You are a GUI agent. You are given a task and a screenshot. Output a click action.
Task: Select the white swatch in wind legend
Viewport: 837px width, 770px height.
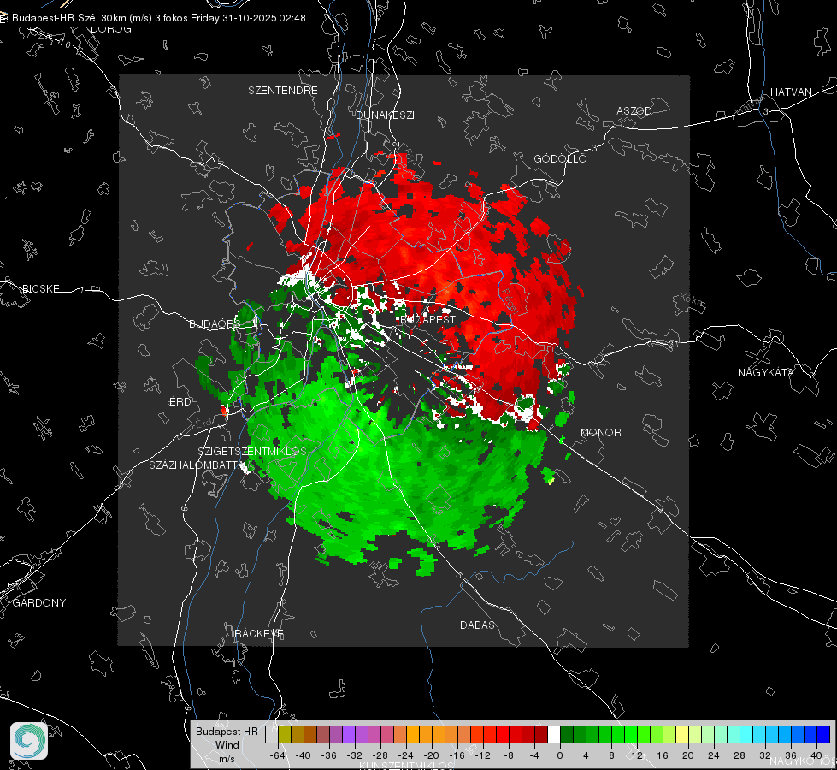pos(554,735)
